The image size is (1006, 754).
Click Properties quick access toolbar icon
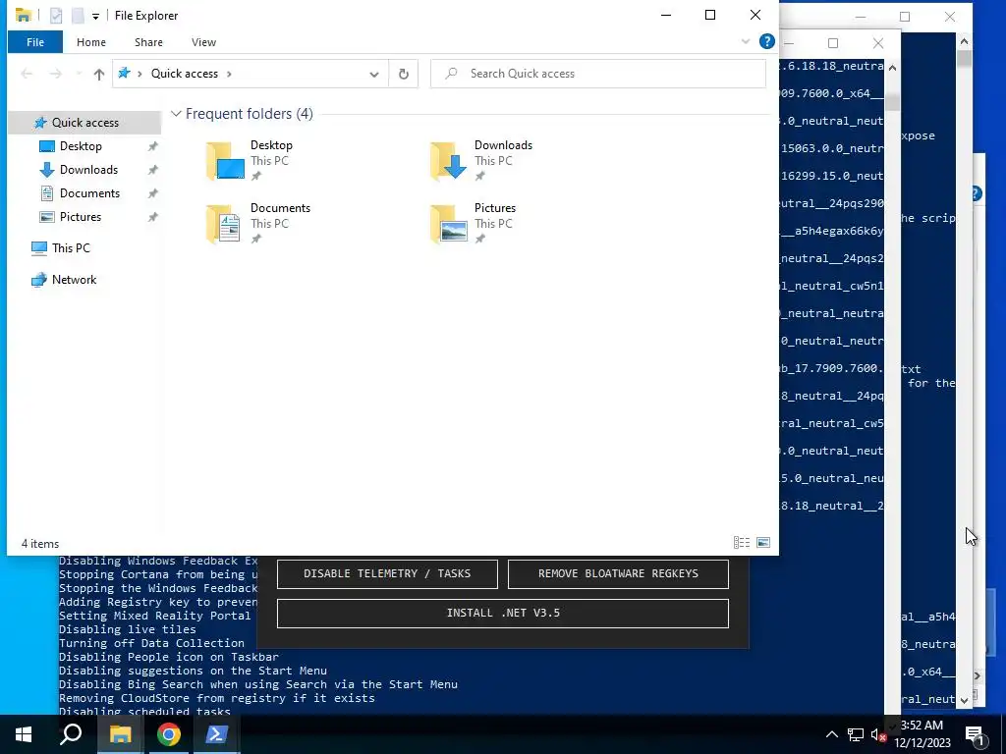point(56,16)
